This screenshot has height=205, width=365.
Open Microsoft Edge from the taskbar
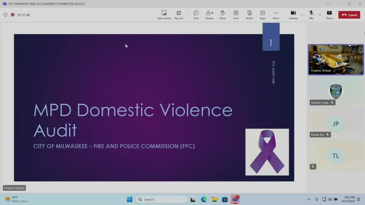(x=204, y=199)
